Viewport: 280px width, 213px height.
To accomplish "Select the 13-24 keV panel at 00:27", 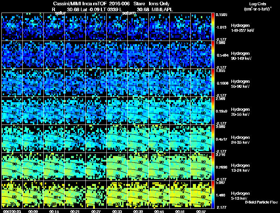I will tap(96, 167).
